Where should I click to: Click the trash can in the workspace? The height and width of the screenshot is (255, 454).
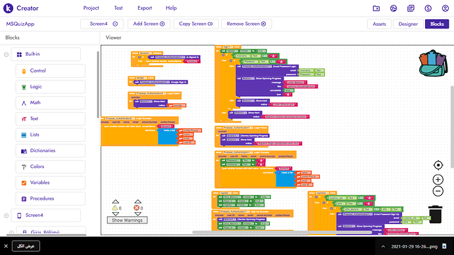[x=435, y=214]
